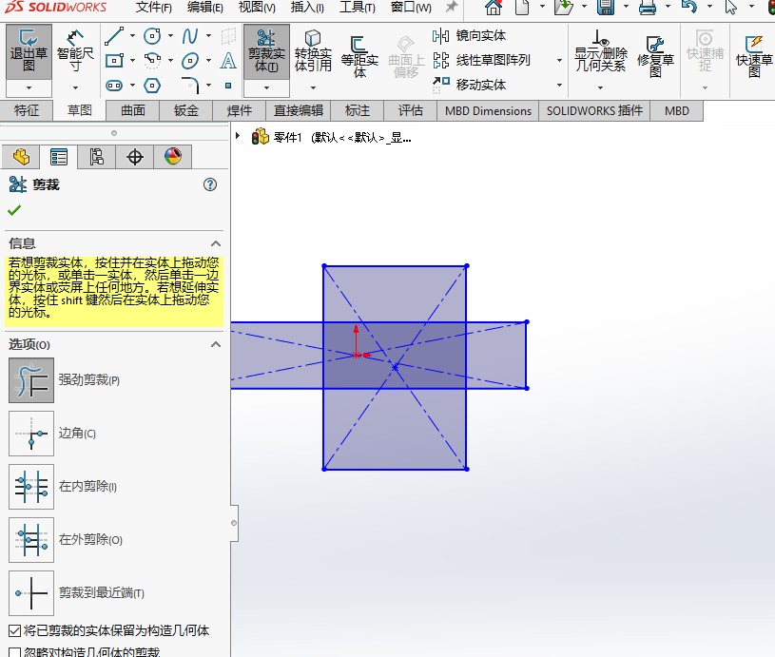Image resolution: width=775 pixels, height=657 pixels.
Task: Choose the Trim Away Inside (在内剪除) option
Action: click(x=31, y=487)
